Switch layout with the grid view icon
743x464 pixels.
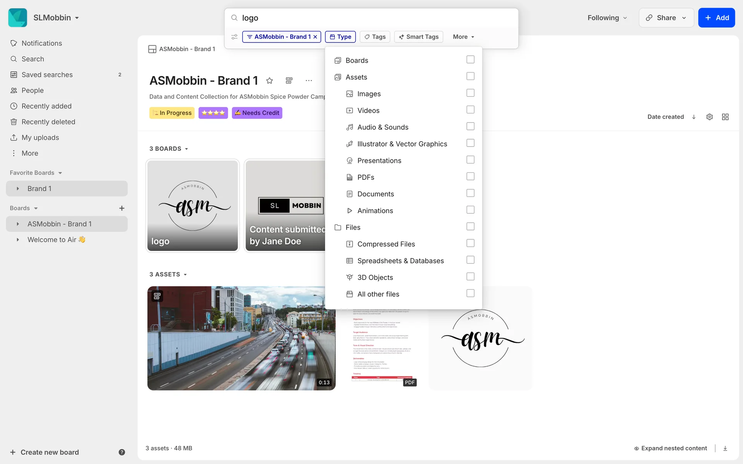[725, 117]
